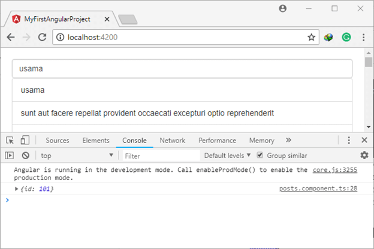Screen dimensions: 374x249
Task: Click the console Filter input
Action: (x=161, y=156)
